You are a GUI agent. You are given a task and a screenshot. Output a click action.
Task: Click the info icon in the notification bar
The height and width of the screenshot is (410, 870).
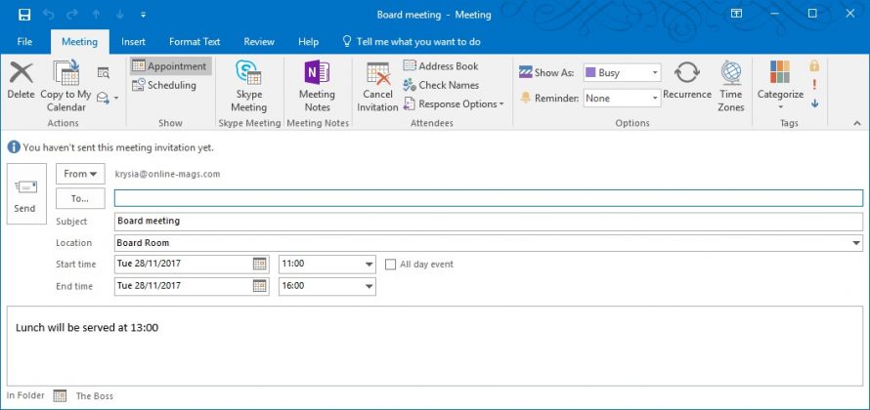pyautogui.click(x=14, y=147)
